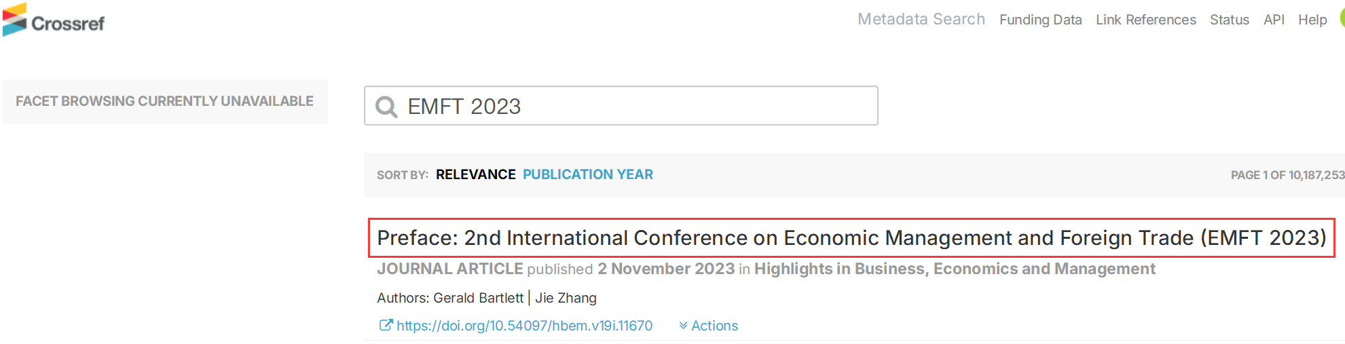This screenshot has height=344, width=1345.
Task: Open the Metadata Search tab
Action: (x=921, y=19)
